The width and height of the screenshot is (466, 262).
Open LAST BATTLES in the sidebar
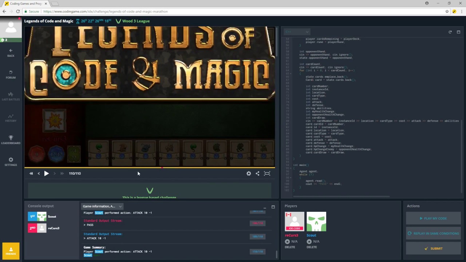[x=11, y=96]
